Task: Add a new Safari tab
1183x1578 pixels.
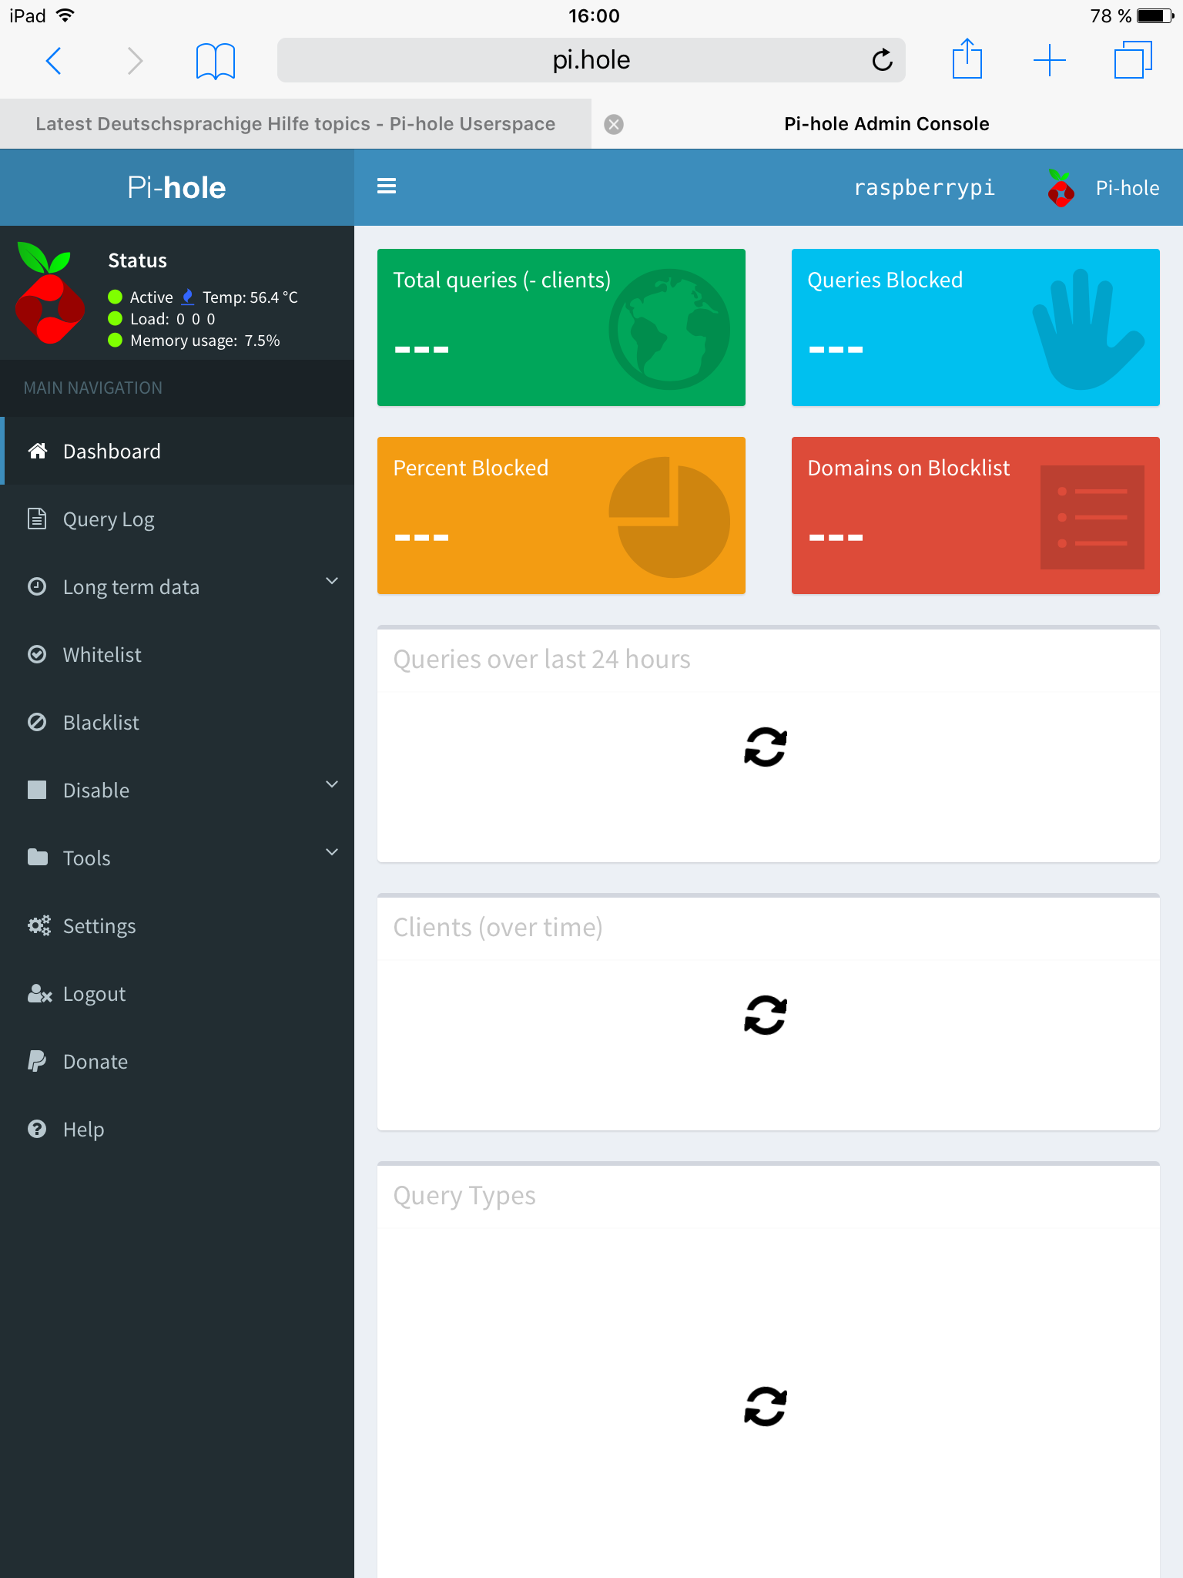Action: click(1049, 60)
